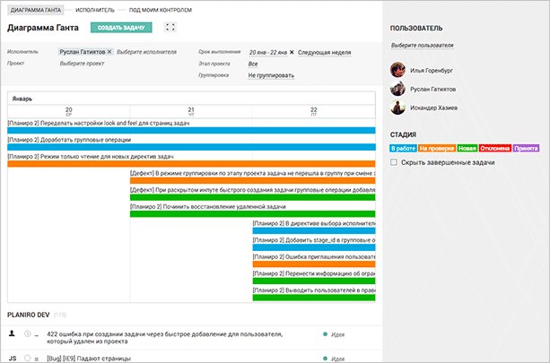
Task: Filter by Отклонена stage swatch
Action: pyautogui.click(x=495, y=148)
